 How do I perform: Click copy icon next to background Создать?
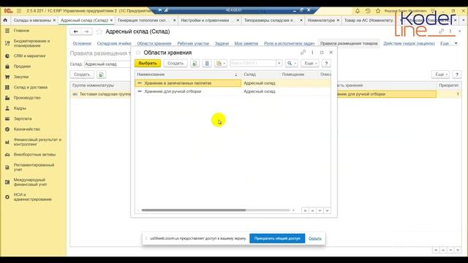point(101,75)
